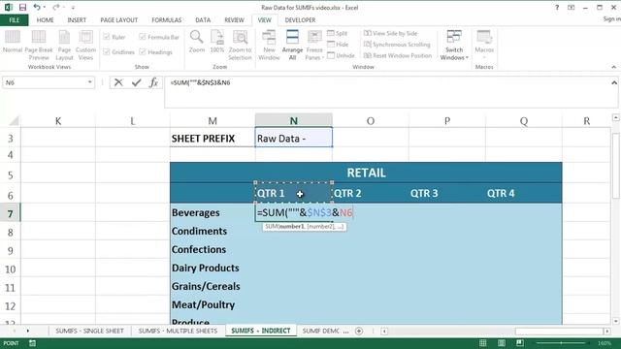Cancel the formula entry with X
The height and width of the screenshot is (349, 621).
tap(118, 82)
